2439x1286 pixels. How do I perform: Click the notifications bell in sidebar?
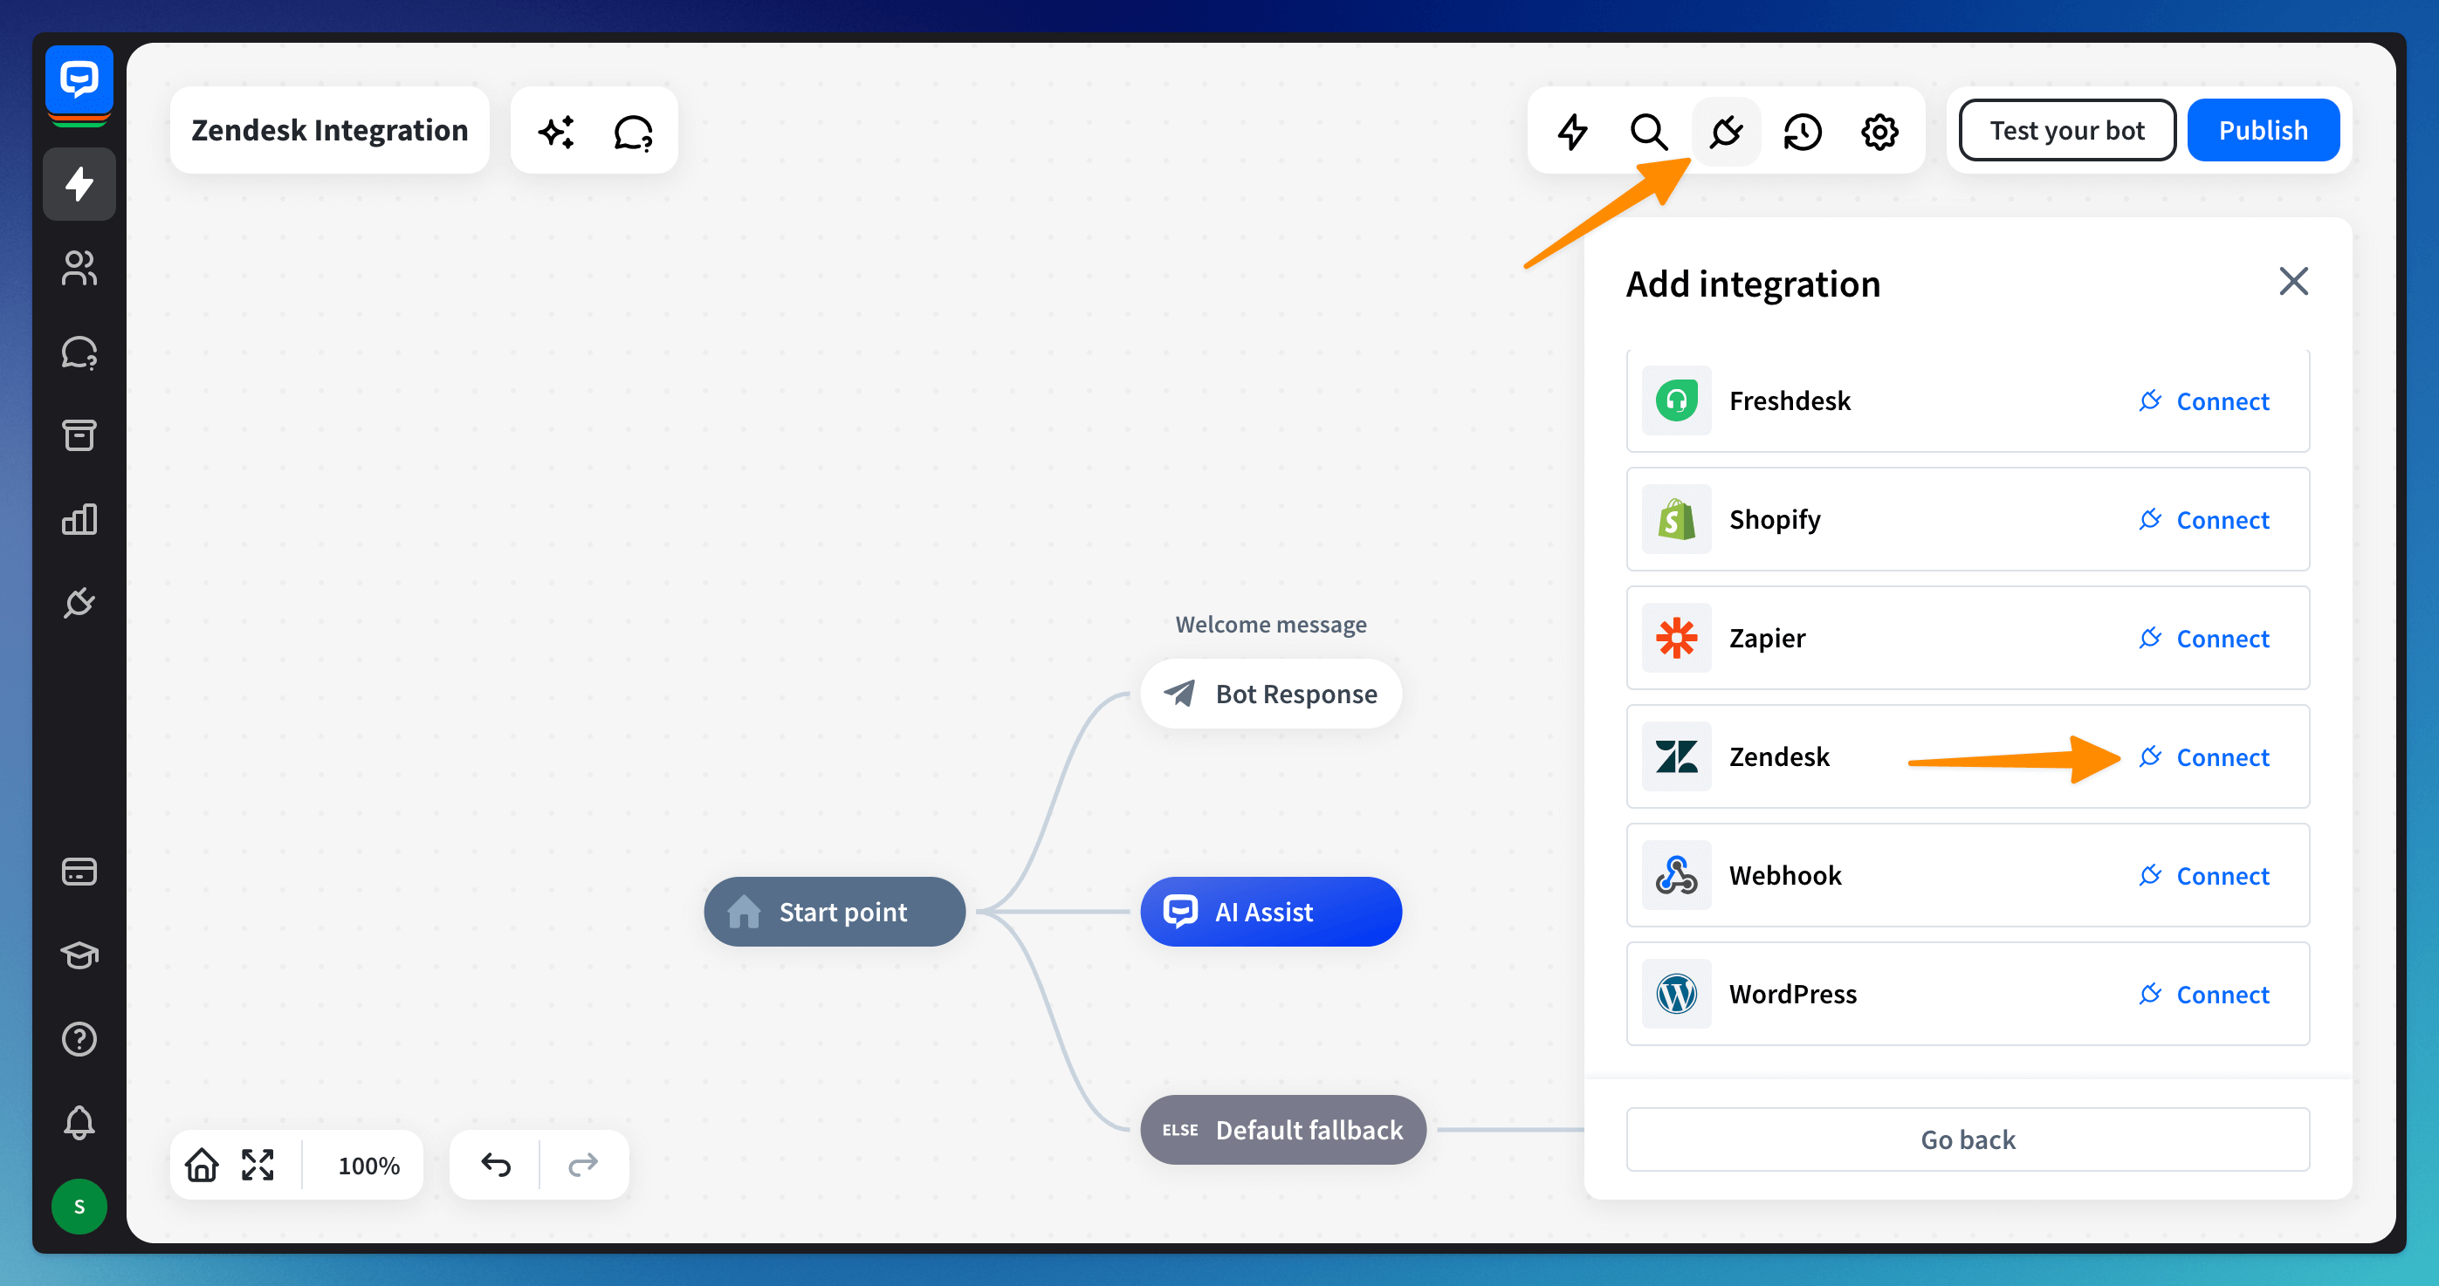tap(79, 1122)
